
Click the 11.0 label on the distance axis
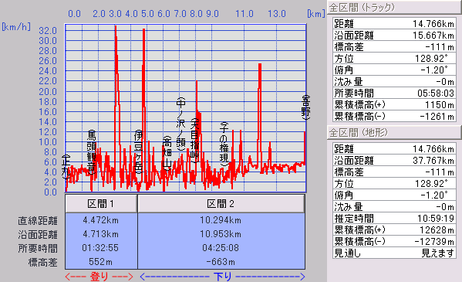point(244,14)
